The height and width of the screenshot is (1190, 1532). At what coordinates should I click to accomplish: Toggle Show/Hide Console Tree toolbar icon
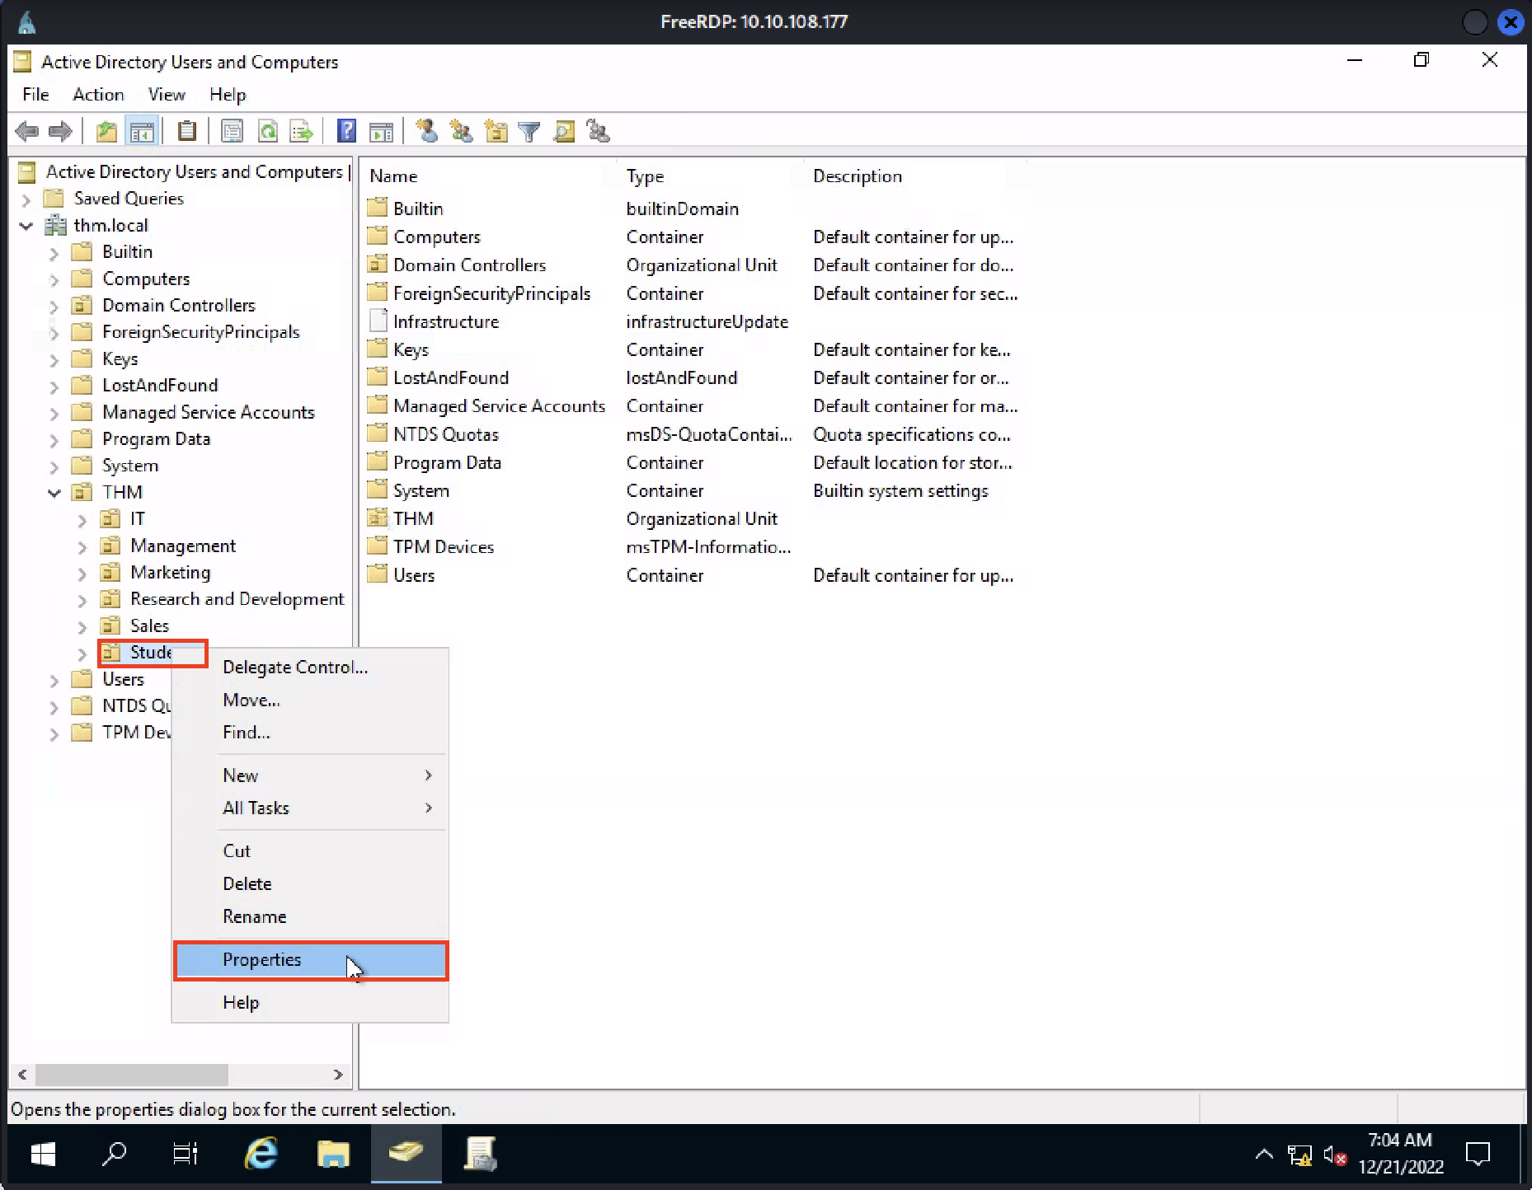pos(142,131)
